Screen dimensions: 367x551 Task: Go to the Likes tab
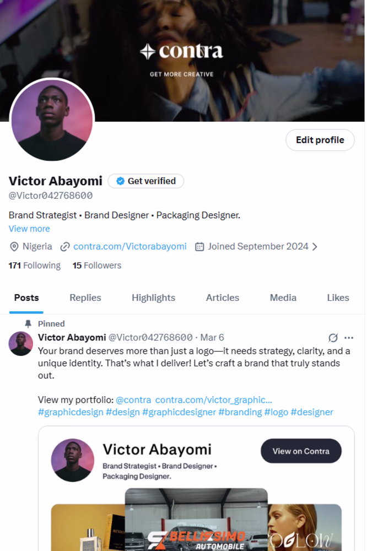click(338, 298)
